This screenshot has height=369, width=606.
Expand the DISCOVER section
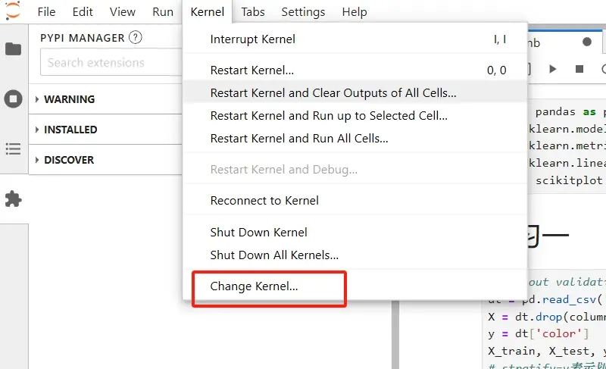(x=68, y=160)
